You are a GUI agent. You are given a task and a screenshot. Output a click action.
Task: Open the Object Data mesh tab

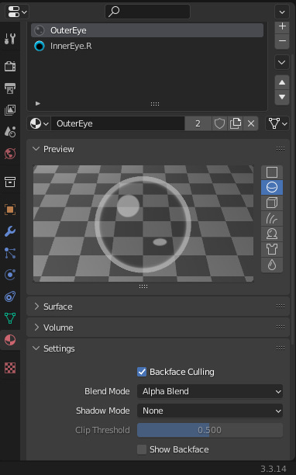[10, 318]
